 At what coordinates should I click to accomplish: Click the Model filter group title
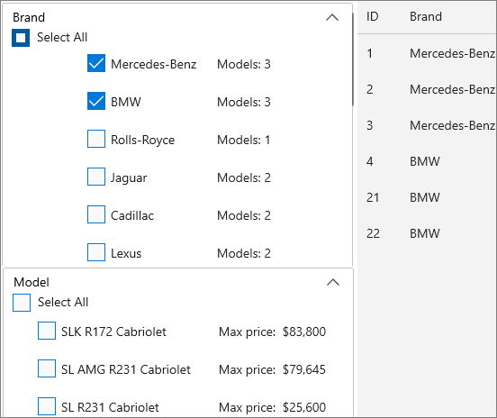point(32,282)
